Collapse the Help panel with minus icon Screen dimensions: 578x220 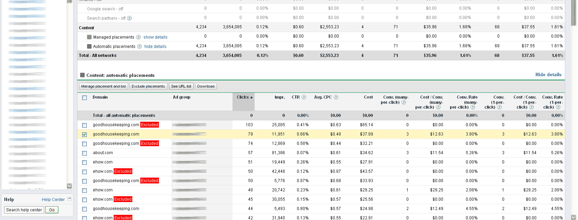[69, 199]
